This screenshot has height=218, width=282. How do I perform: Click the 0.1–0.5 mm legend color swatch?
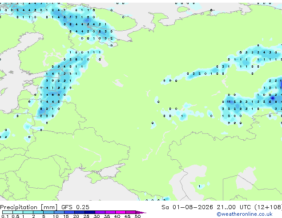[x=8, y=212]
